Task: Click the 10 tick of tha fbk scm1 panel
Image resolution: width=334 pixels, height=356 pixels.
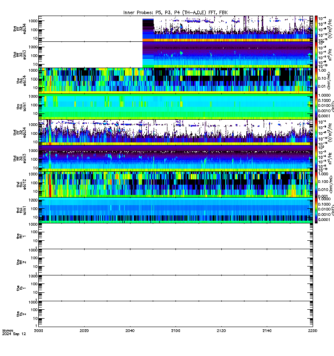Action: pos(35,113)
